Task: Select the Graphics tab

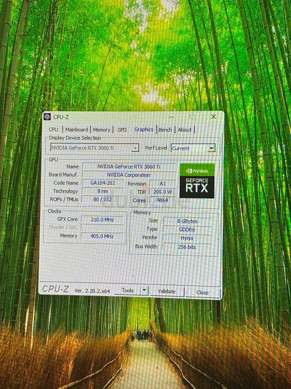Action: click(x=144, y=130)
